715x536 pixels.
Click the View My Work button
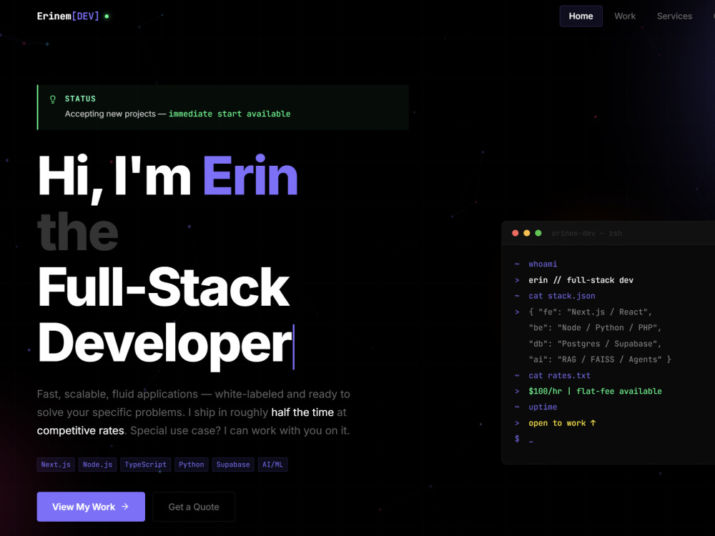pos(91,507)
